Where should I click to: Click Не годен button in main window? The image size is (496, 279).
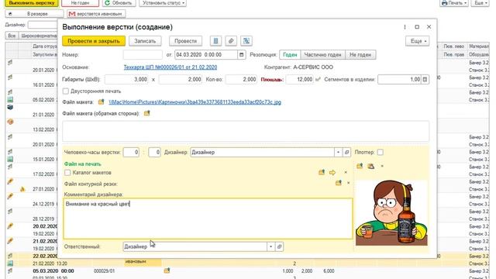(x=80, y=3)
